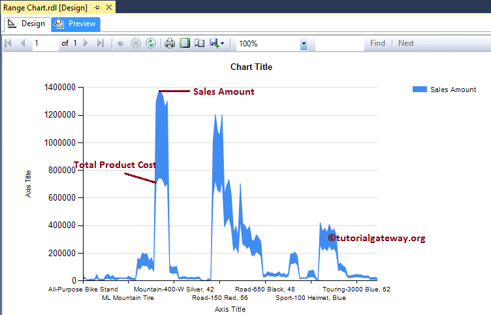Click the Chart Title text

tap(251, 67)
